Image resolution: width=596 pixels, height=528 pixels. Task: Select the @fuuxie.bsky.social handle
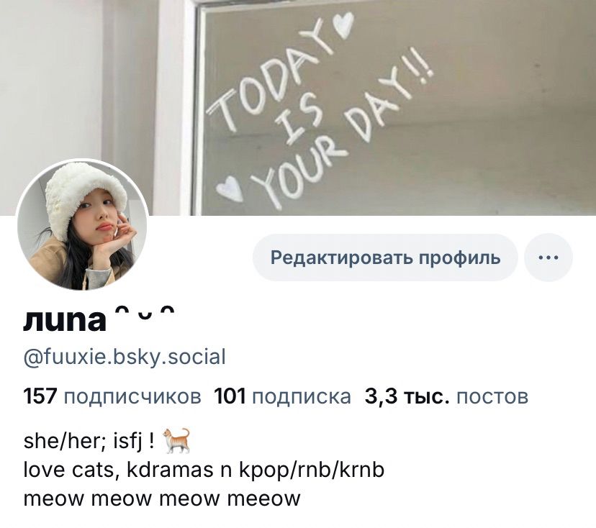125,357
